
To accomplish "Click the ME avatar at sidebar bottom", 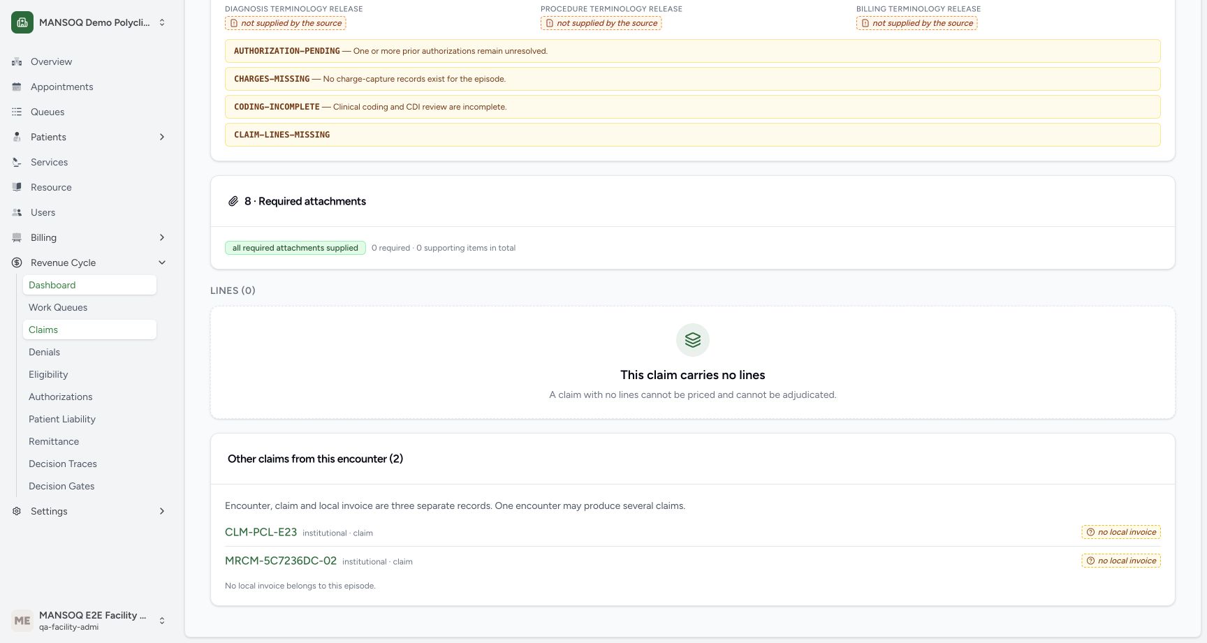I will [x=22, y=621].
